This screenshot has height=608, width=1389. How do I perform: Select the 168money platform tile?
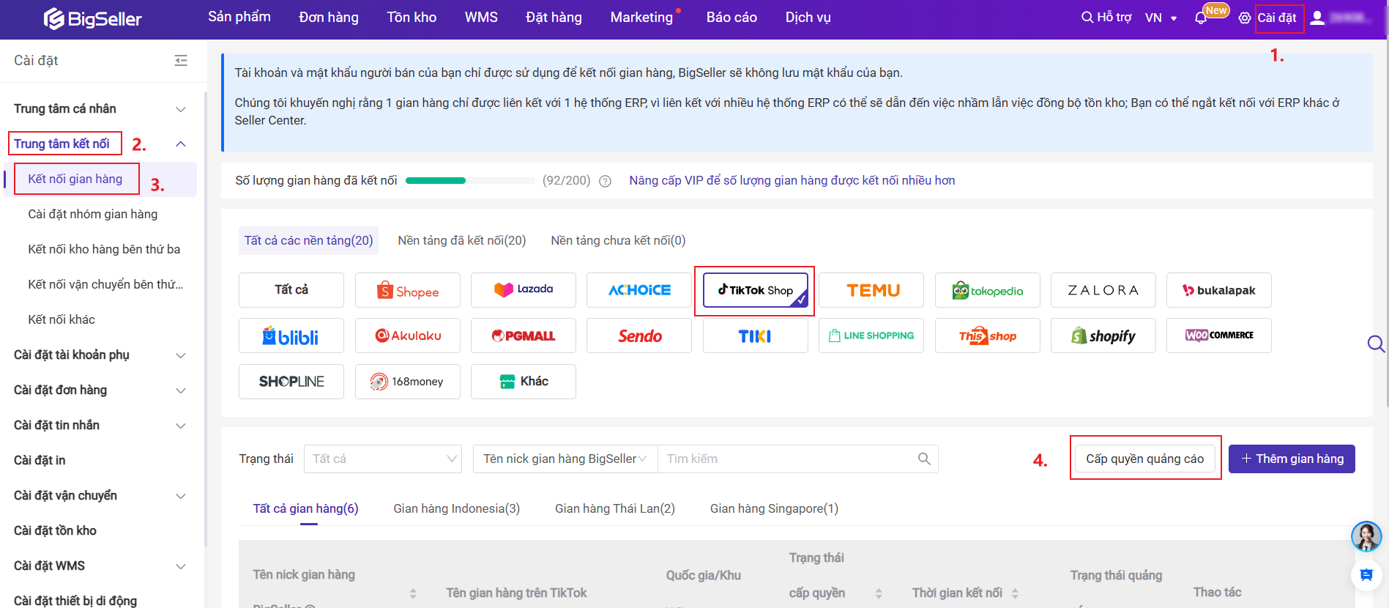(407, 382)
